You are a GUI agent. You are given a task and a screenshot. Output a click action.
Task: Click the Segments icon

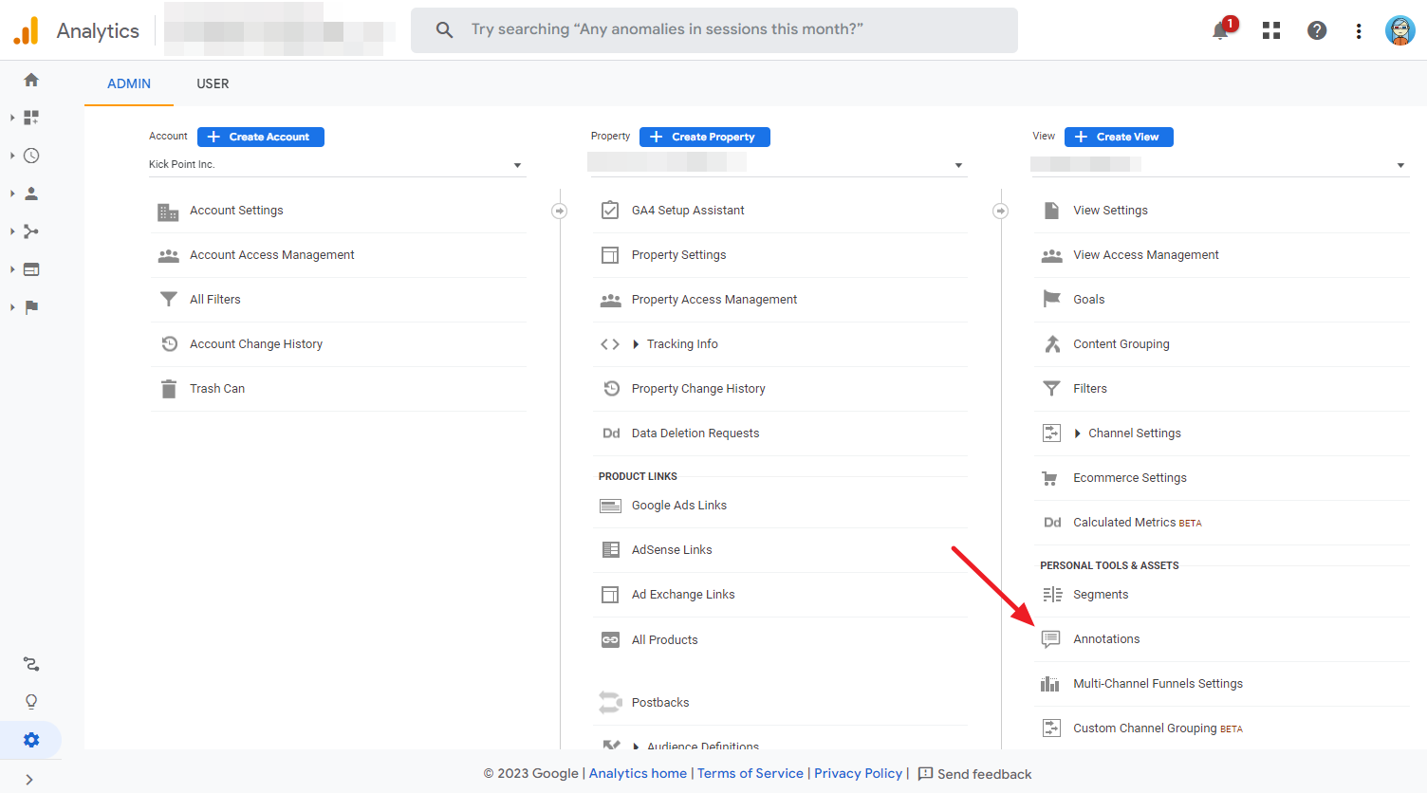pos(1052,595)
